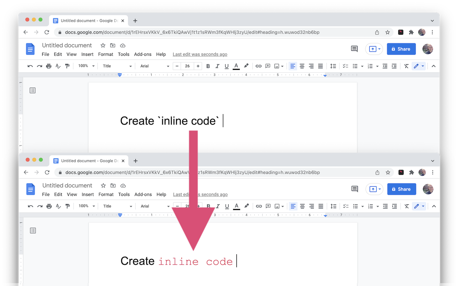The width and height of the screenshot is (458, 286).
Task: Click Undo in the top window toolbar
Action: (x=30, y=66)
